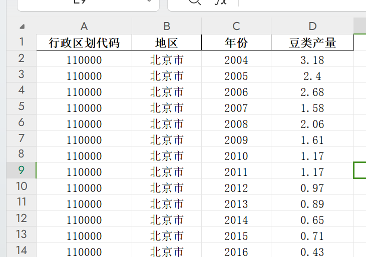This screenshot has width=366, height=257.
Task: Click value cell 0.43
Action: click(x=312, y=250)
